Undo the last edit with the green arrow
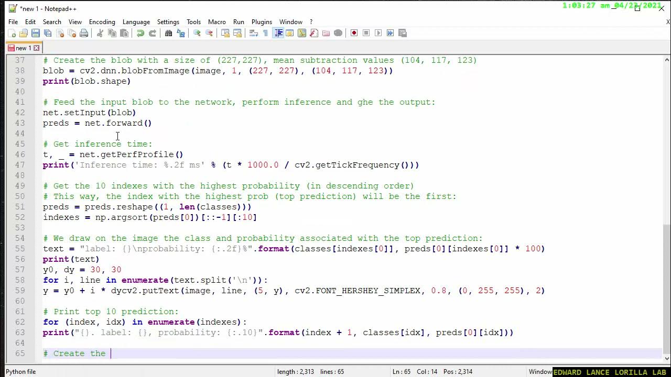Image resolution: width=671 pixels, height=377 pixels. pos(140,33)
